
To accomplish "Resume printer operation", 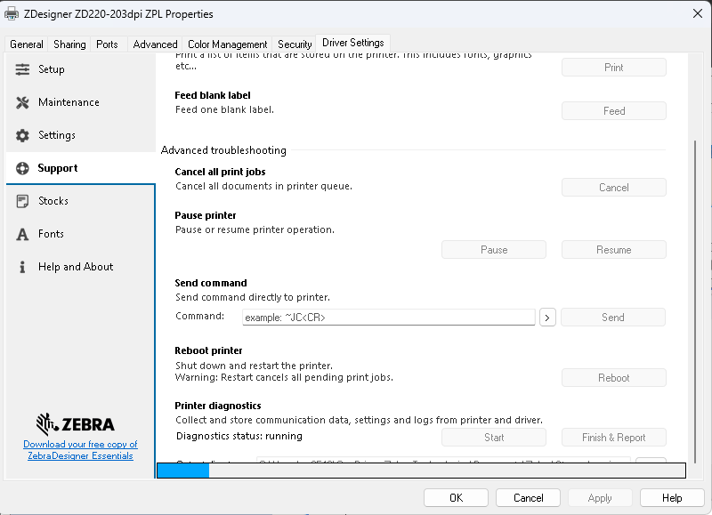I will (613, 249).
